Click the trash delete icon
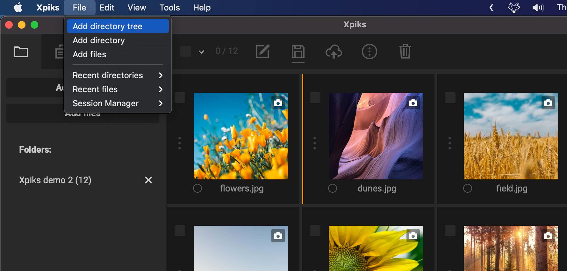567x271 pixels. click(x=405, y=51)
